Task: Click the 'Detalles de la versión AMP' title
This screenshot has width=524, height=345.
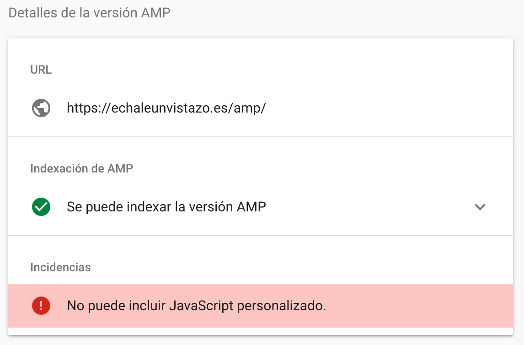Action: [x=90, y=13]
